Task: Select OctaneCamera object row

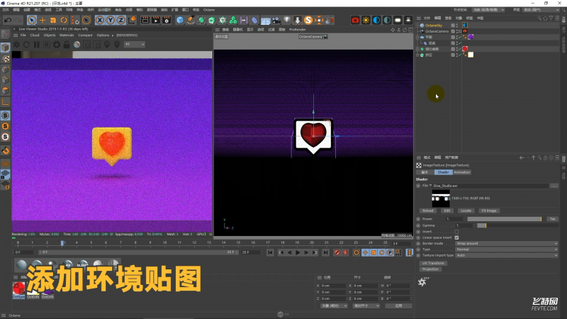Action: click(437, 31)
